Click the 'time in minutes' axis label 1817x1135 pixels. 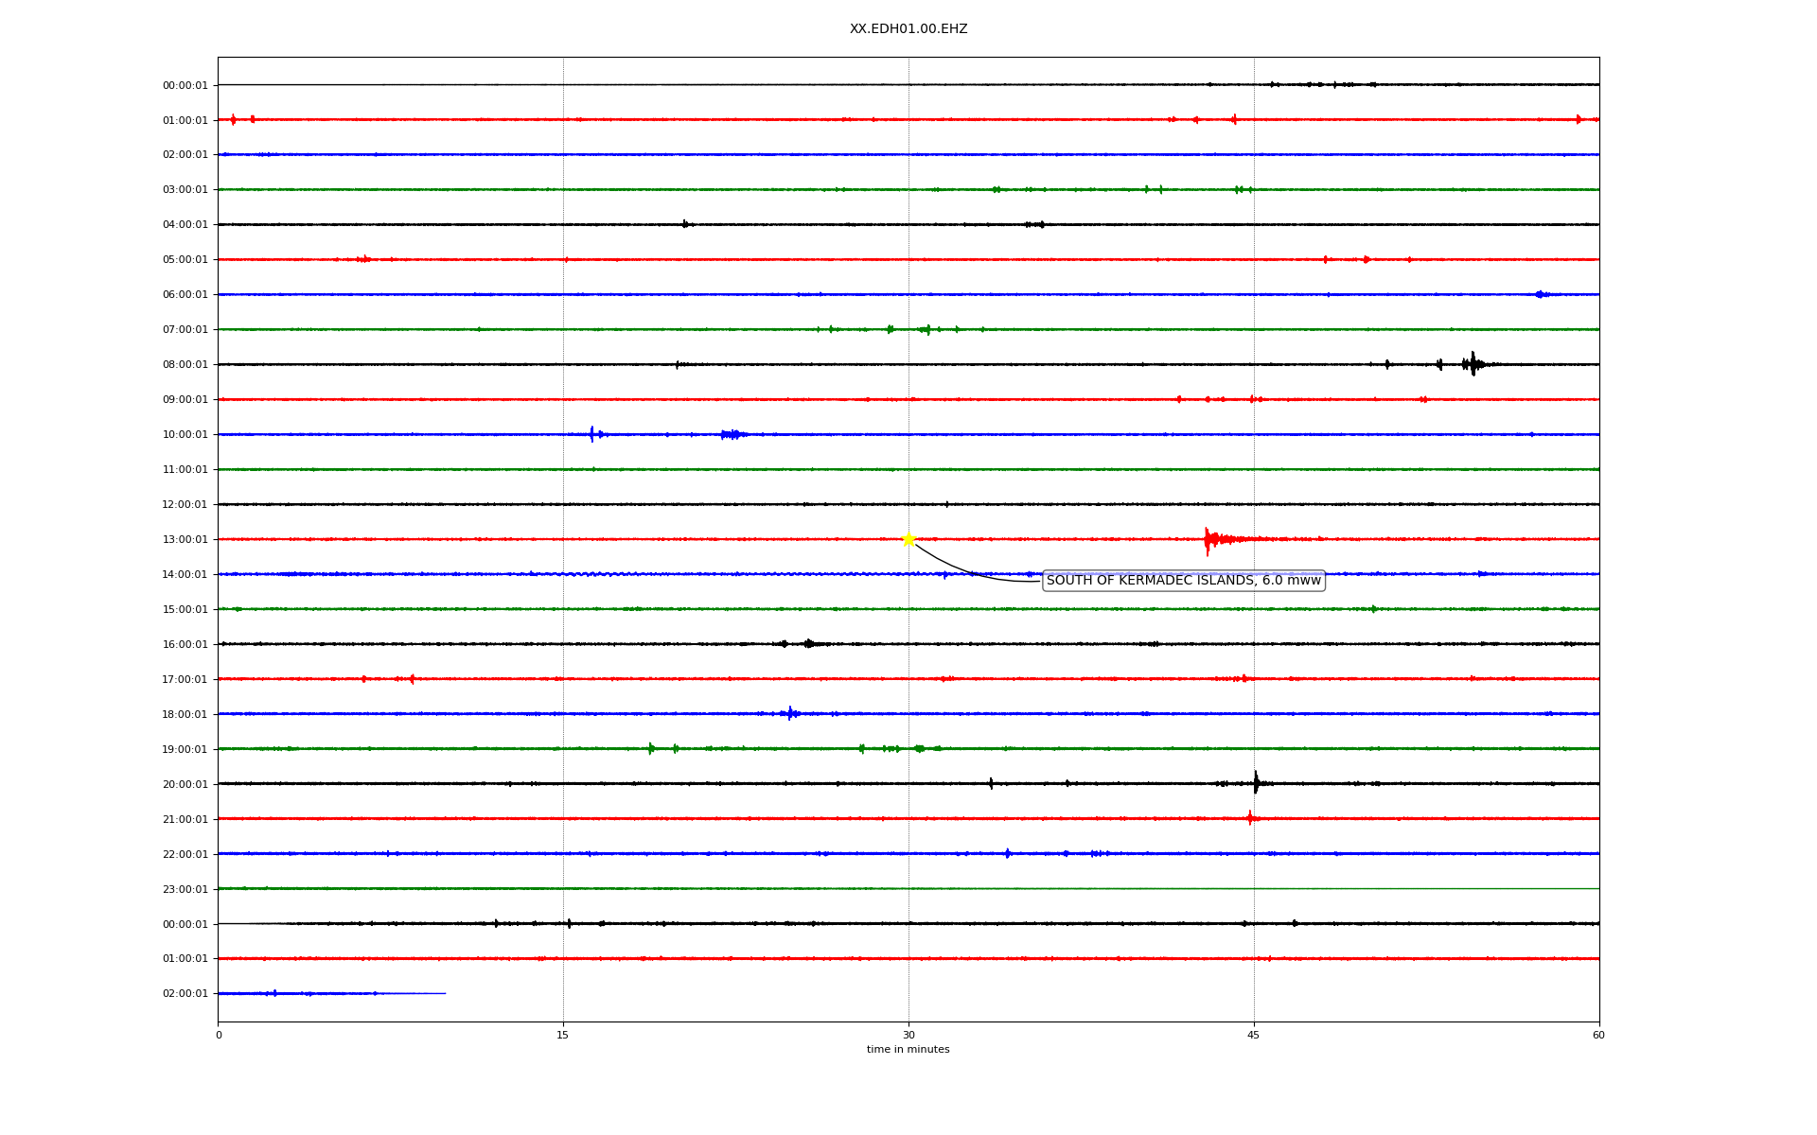[x=908, y=1050]
